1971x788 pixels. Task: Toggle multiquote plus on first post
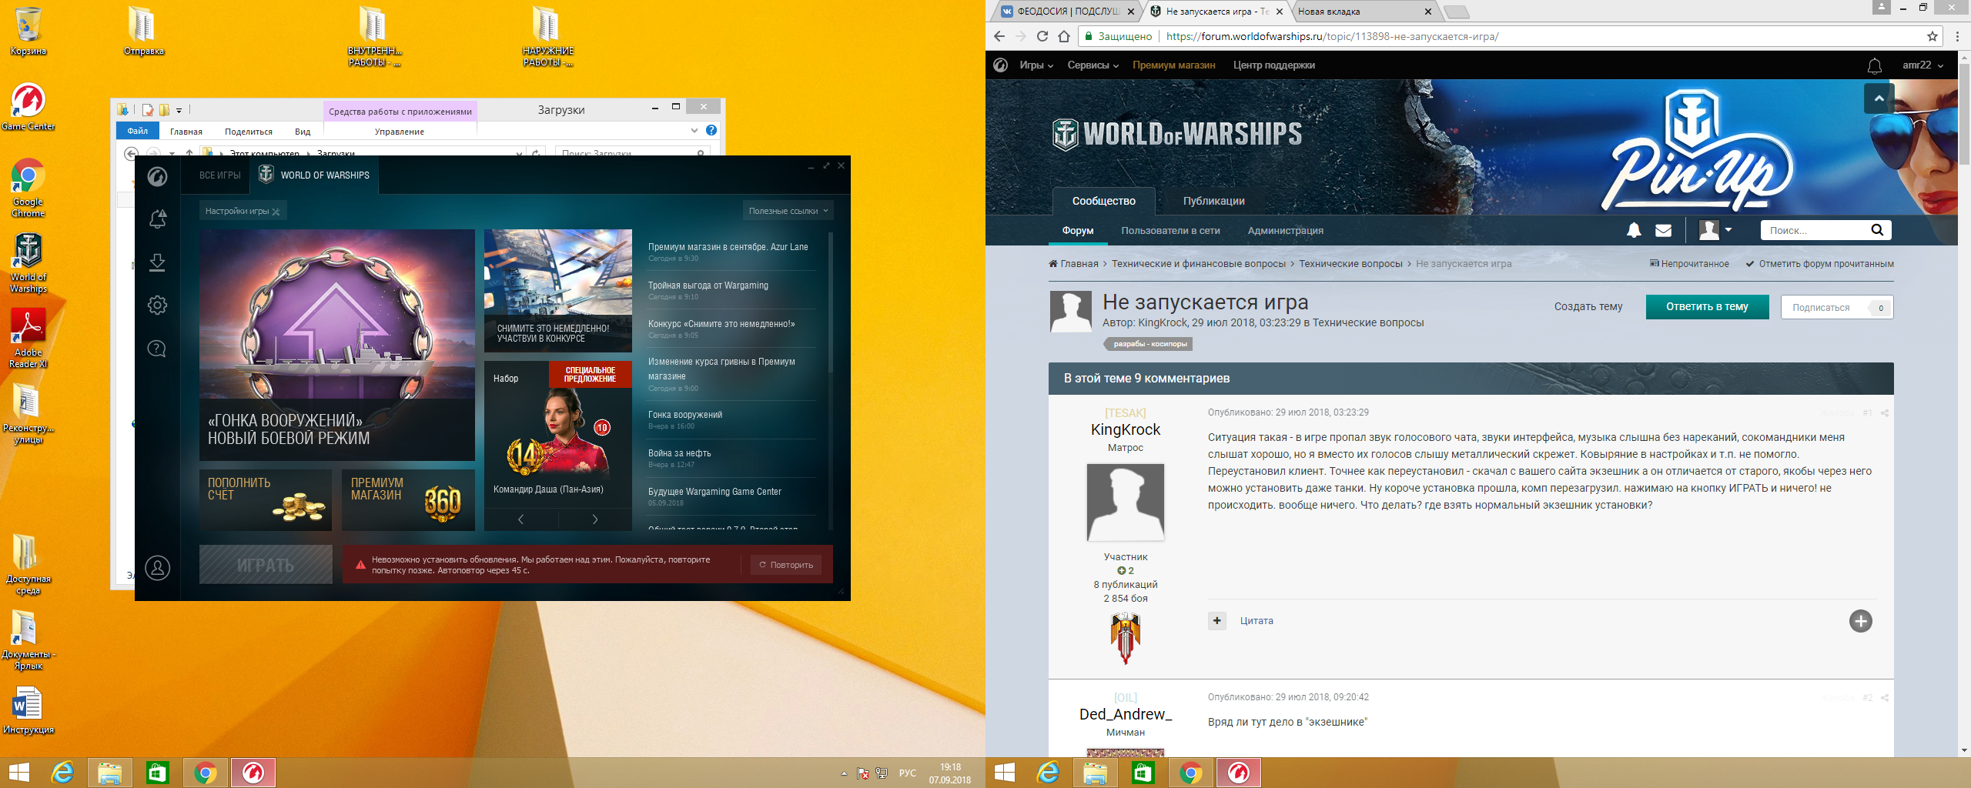pos(1217,620)
